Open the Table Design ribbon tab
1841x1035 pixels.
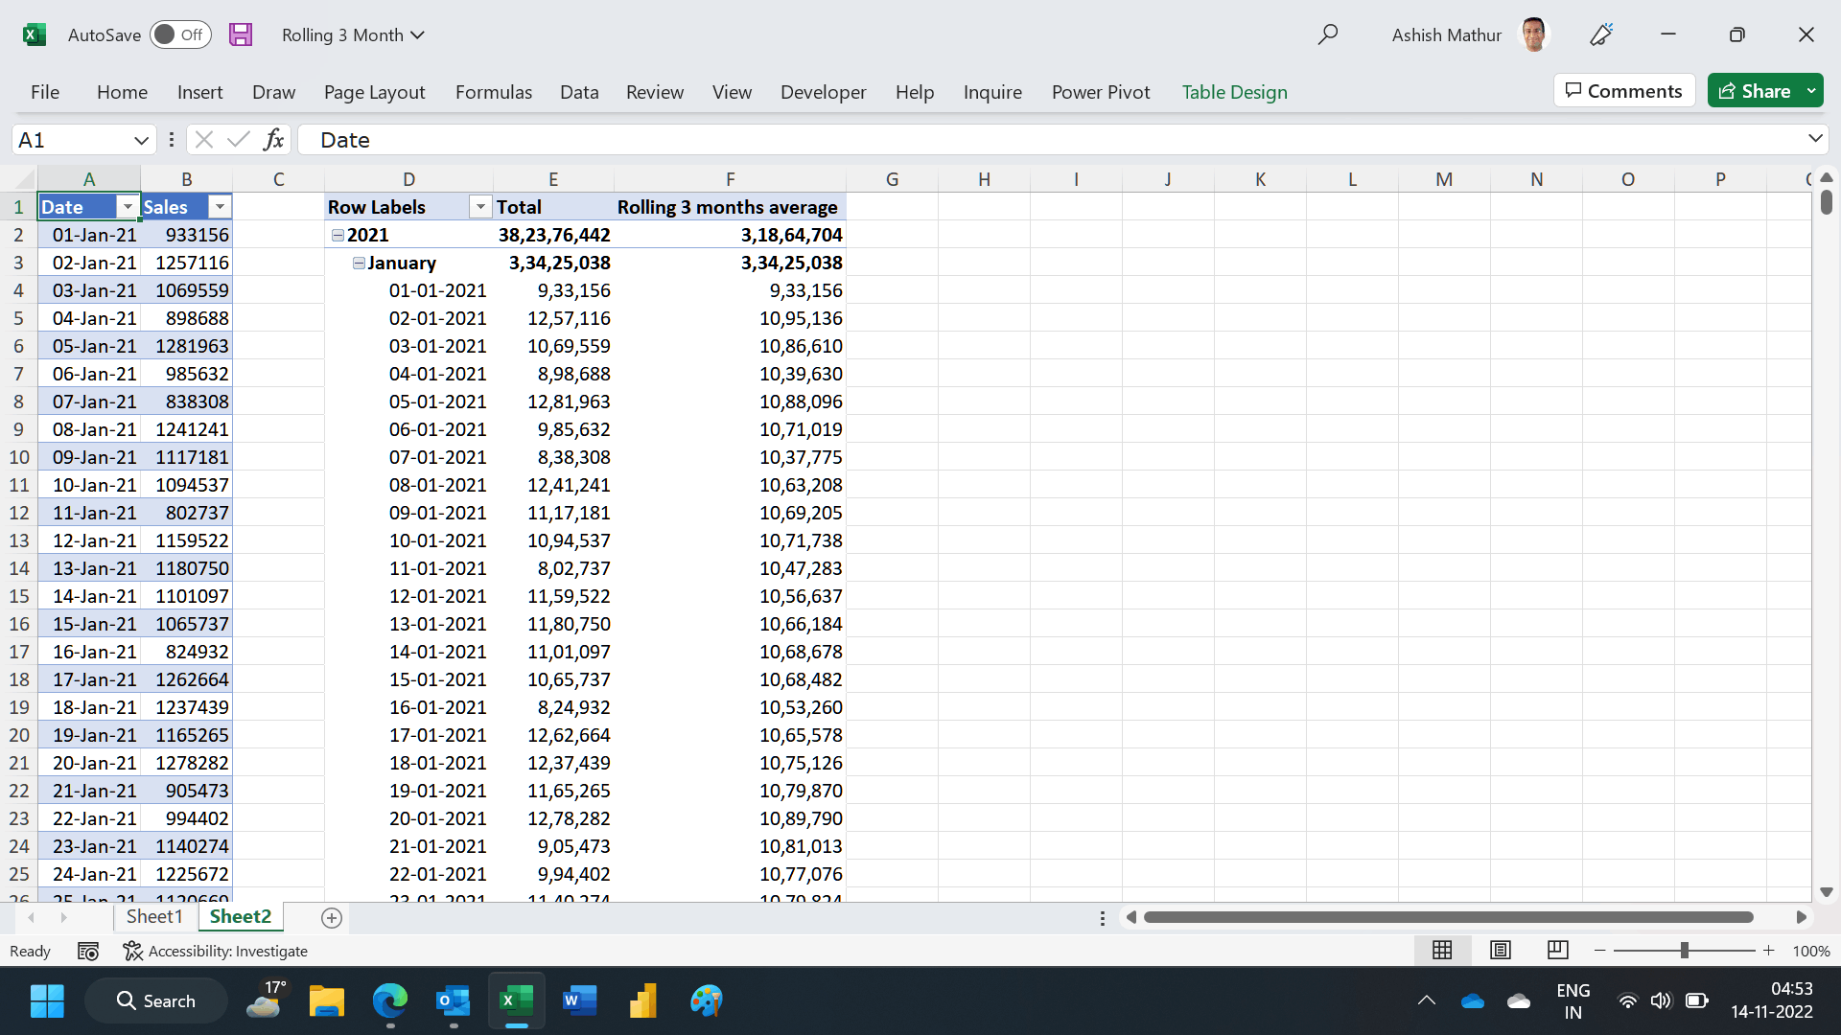click(1234, 92)
